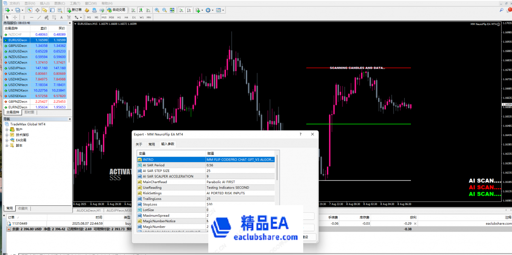
Task: Expand the EA交易 tree node
Action: [x=7, y=140]
